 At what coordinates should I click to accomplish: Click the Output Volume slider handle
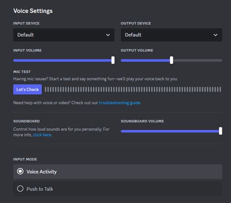pyautogui.click(x=172, y=60)
